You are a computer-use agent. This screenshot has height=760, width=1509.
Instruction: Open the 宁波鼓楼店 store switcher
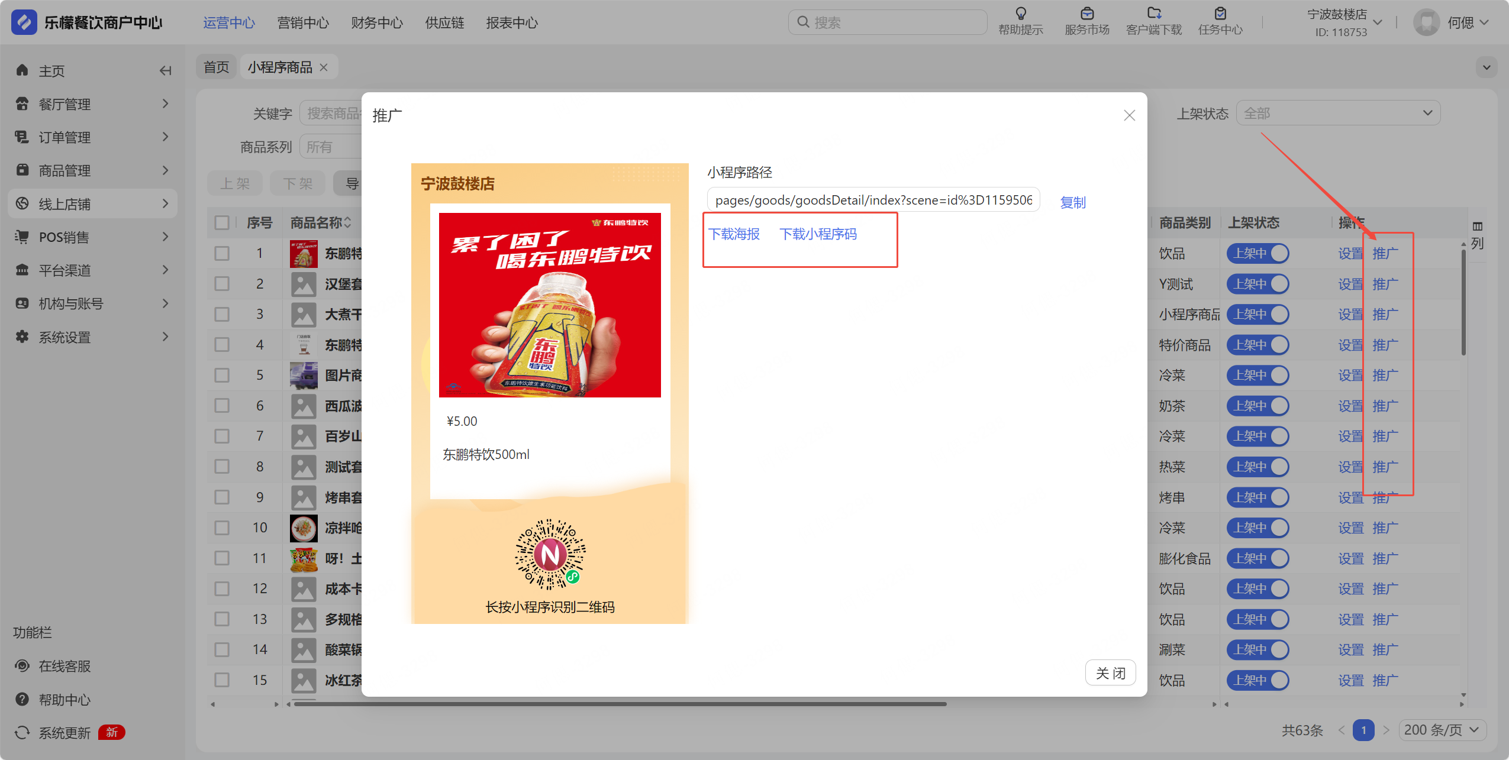tap(1343, 22)
